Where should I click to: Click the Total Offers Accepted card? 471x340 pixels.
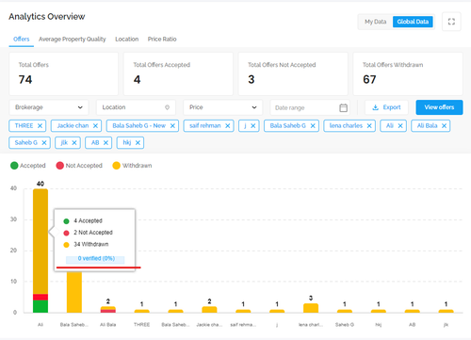click(x=178, y=73)
